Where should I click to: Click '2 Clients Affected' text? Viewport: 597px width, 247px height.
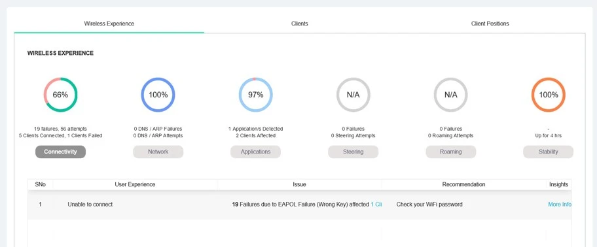[x=255, y=136]
